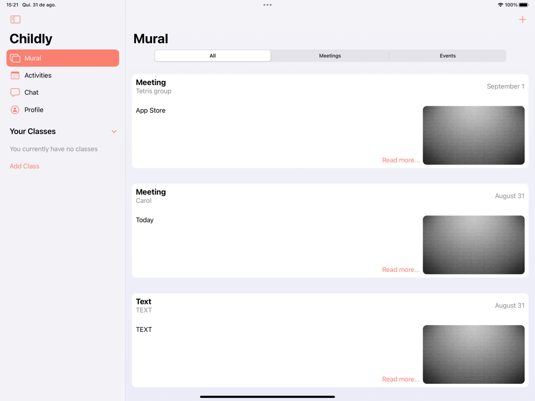Click the September 1 date label

[506, 87]
